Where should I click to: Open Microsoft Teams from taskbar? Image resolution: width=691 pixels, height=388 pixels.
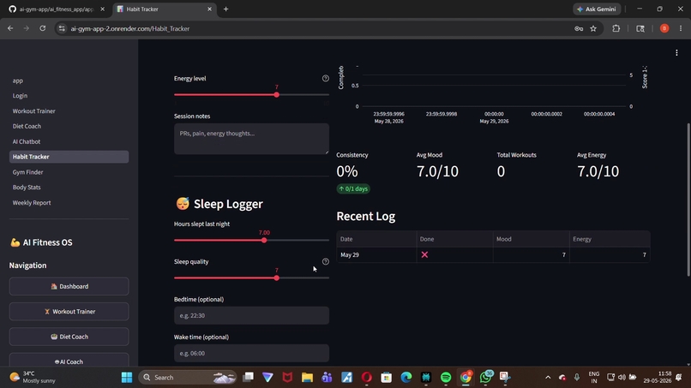pos(327,378)
